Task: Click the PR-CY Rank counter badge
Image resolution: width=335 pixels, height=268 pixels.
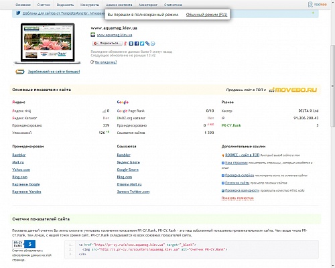Action: point(23,244)
